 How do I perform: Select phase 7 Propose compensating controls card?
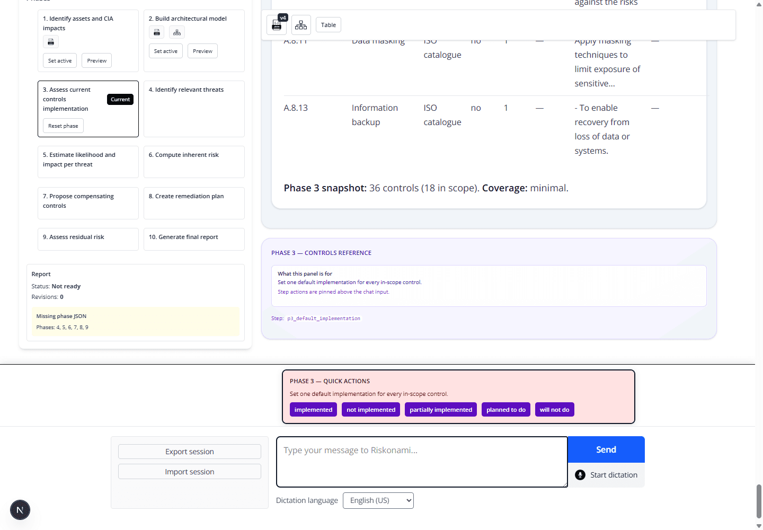pos(88,203)
